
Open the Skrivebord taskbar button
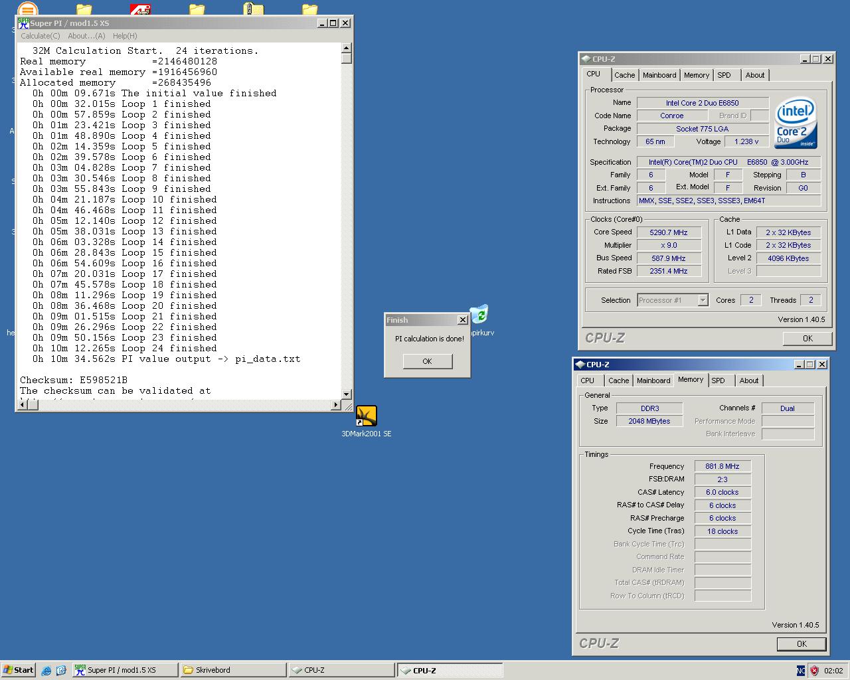click(232, 670)
